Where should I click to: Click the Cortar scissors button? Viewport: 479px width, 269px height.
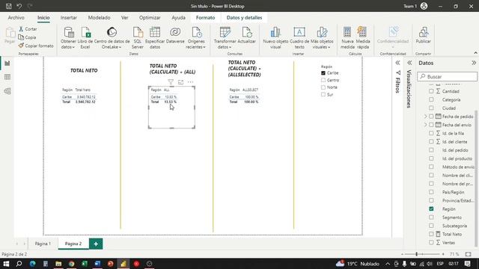[x=28, y=29]
